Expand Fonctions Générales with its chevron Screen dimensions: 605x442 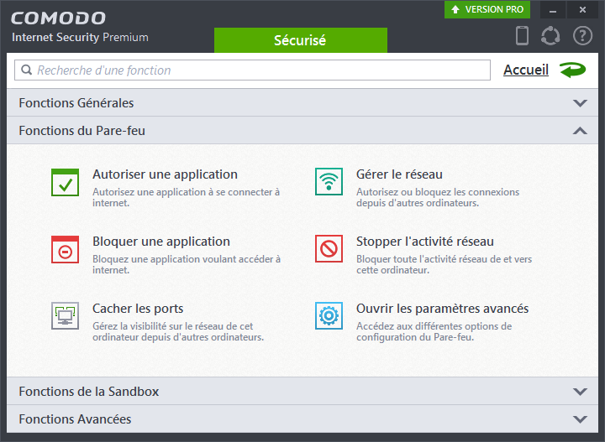pos(580,103)
